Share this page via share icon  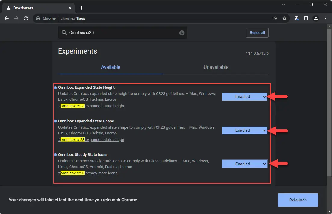pyautogui.click(x=275, y=18)
